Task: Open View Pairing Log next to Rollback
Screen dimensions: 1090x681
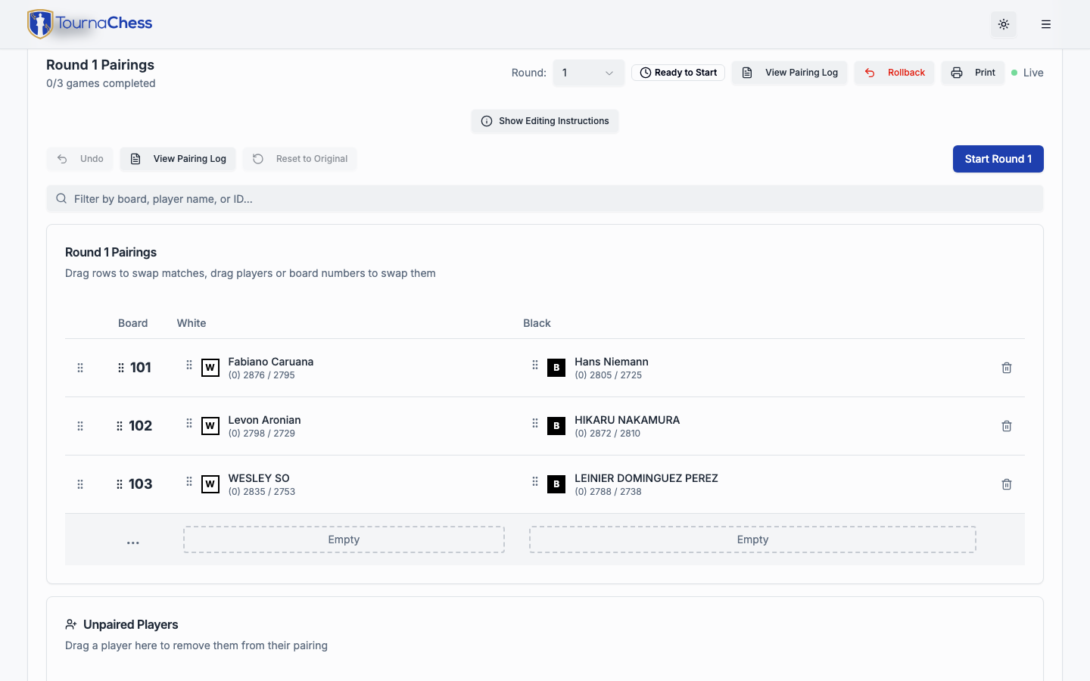Action: coord(789,73)
